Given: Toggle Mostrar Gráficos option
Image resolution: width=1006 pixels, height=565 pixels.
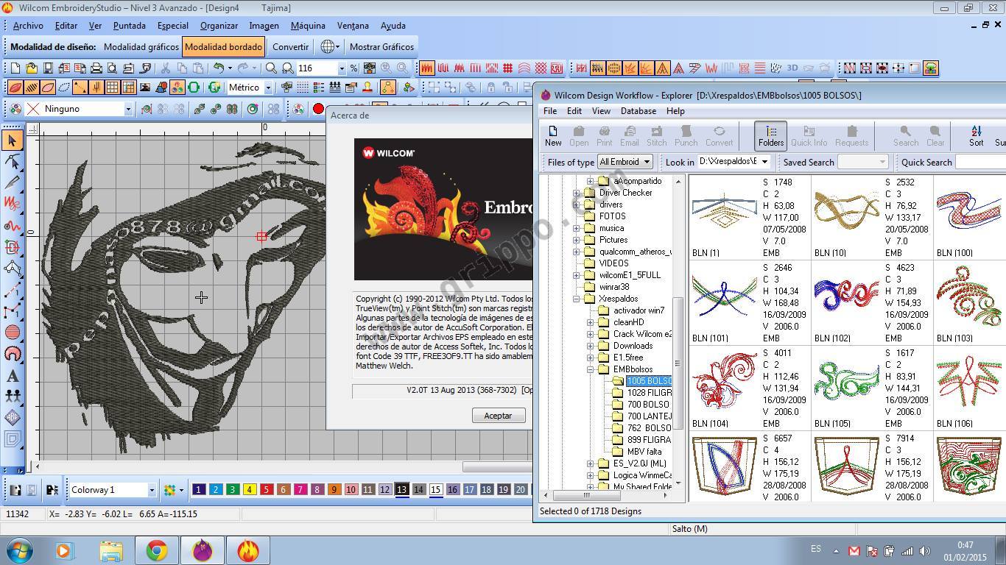Looking at the screenshot, I should [x=381, y=46].
